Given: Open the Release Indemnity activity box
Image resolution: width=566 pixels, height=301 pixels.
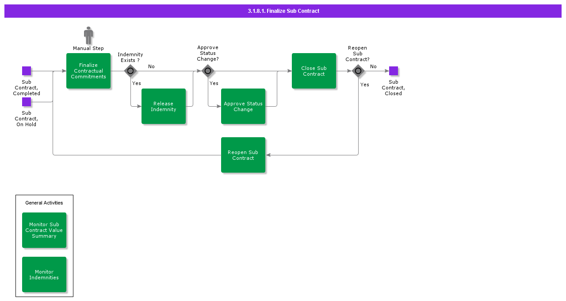Looking at the screenshot, I should pyautogui.click(x=164, y=106).
